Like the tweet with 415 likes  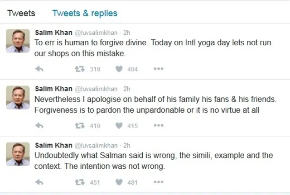(x=119, y=126)
